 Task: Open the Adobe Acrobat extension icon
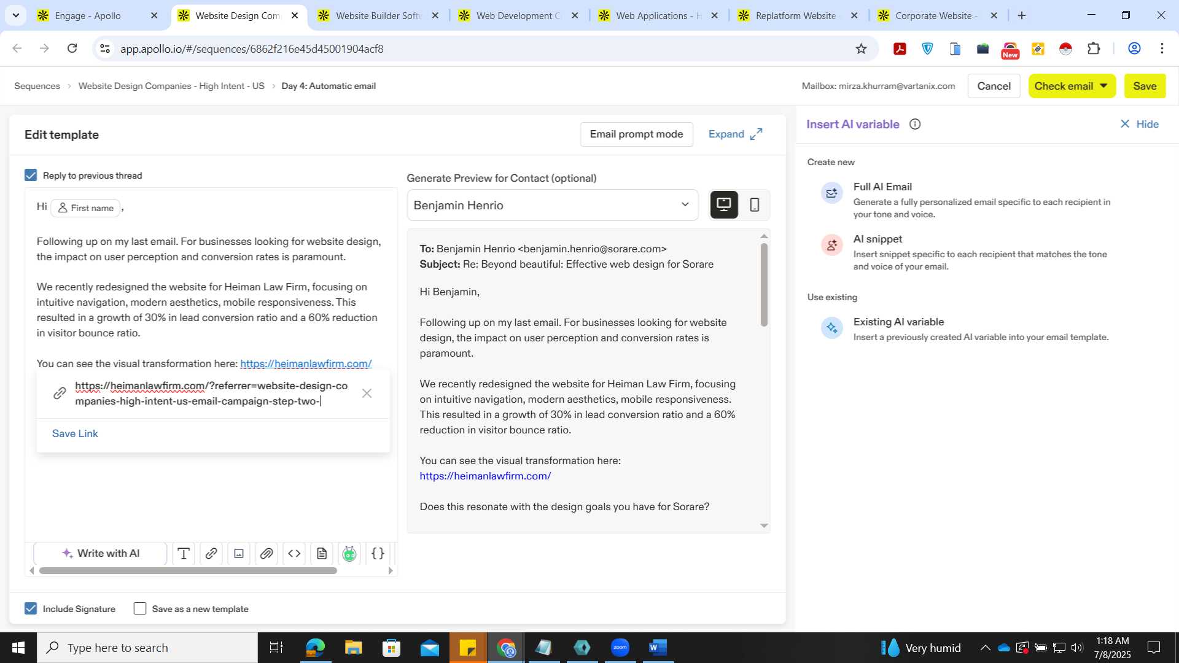point(900,48)
